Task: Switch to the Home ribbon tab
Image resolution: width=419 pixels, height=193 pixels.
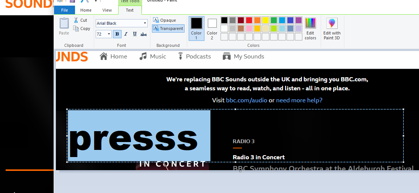Action: point(86,10)
